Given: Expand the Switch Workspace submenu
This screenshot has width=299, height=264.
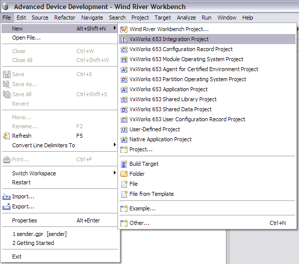Looking at the screenshot, I should (x=114, y=172).
